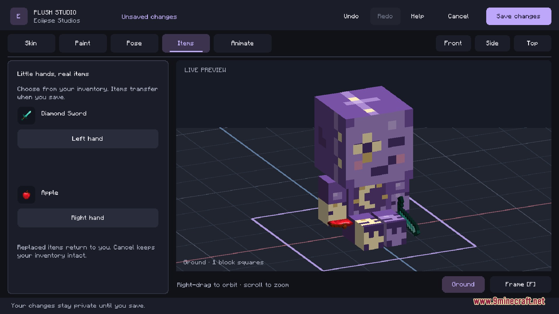Open the Help menu

(x=418, y=16)
